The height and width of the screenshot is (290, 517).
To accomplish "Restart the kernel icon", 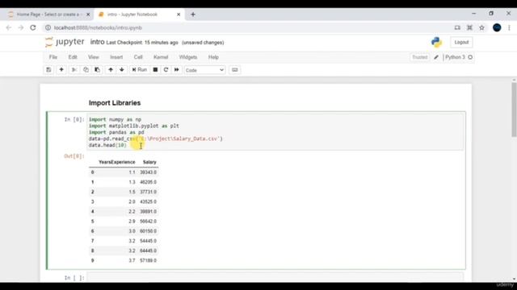I will point(166,70).
